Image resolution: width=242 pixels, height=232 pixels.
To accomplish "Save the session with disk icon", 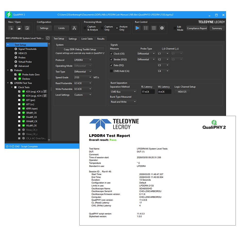I will pos(27,28).
